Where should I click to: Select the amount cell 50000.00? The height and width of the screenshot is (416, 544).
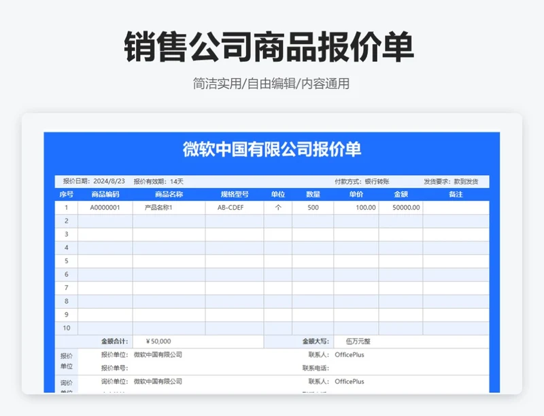pyautogui.click(x=401, y=208)
